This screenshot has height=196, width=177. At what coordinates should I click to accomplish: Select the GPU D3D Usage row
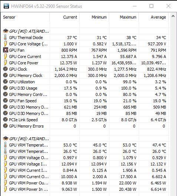click(85, 88)
